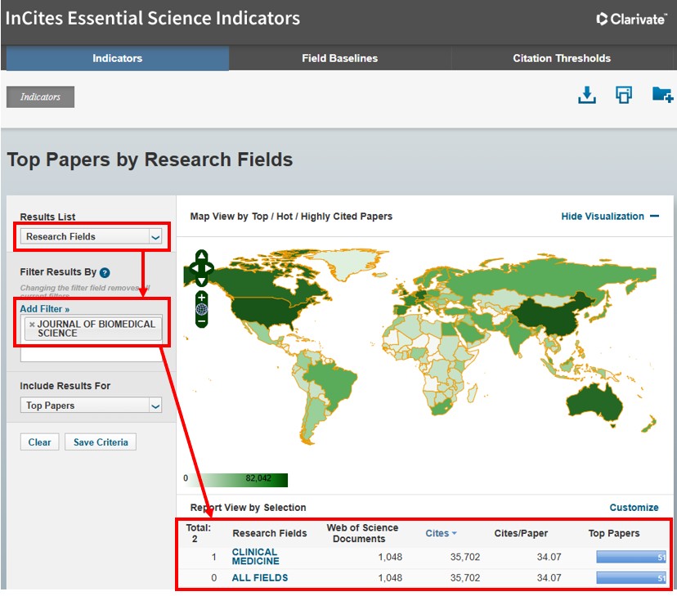Click Australia on the map
Screen dimensions: 677x596
[x=595, y=403]
